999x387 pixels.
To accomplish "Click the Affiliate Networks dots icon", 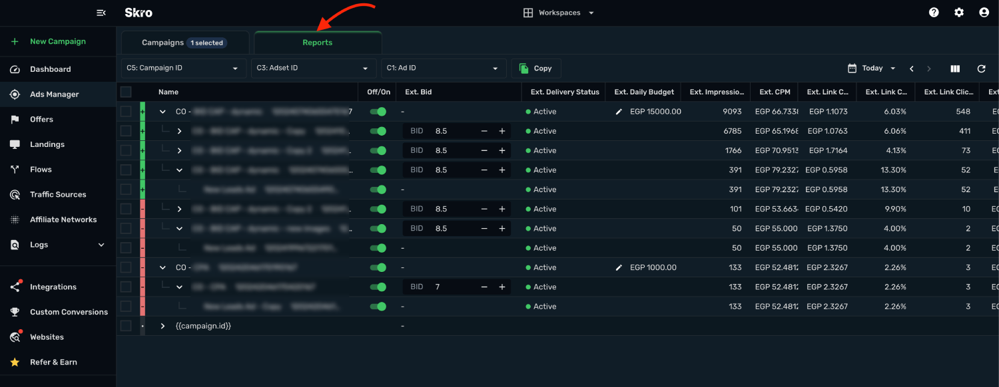I will tap(15, 219).
